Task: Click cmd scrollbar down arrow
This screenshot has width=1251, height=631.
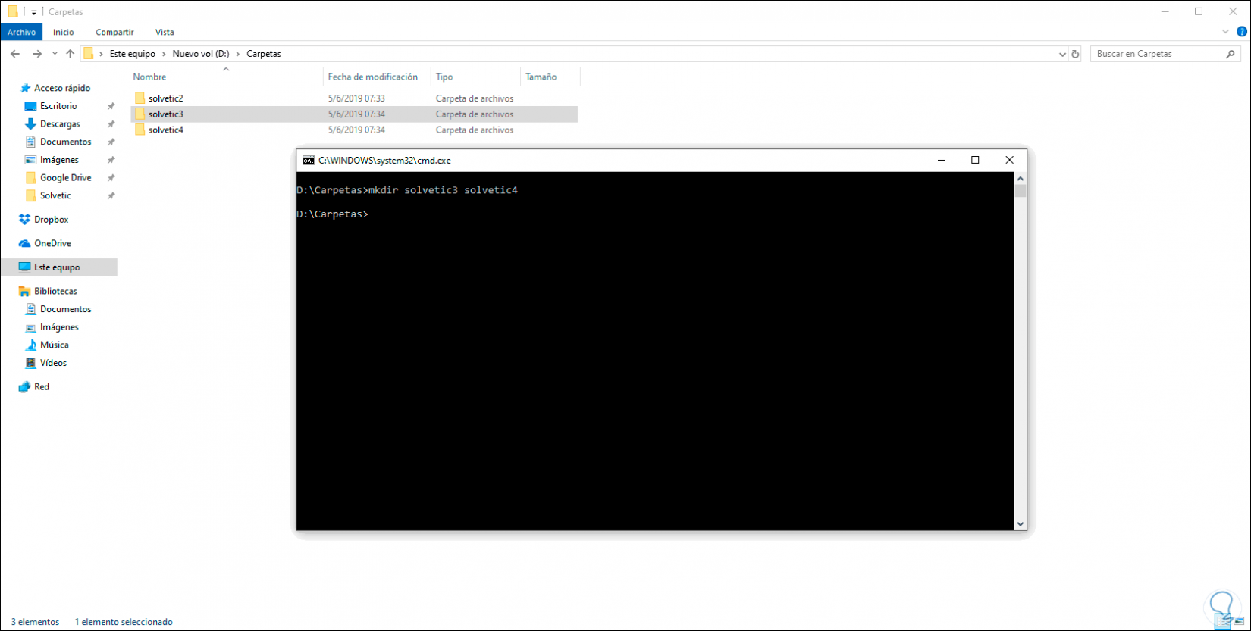Action: tap(1021, 524)
